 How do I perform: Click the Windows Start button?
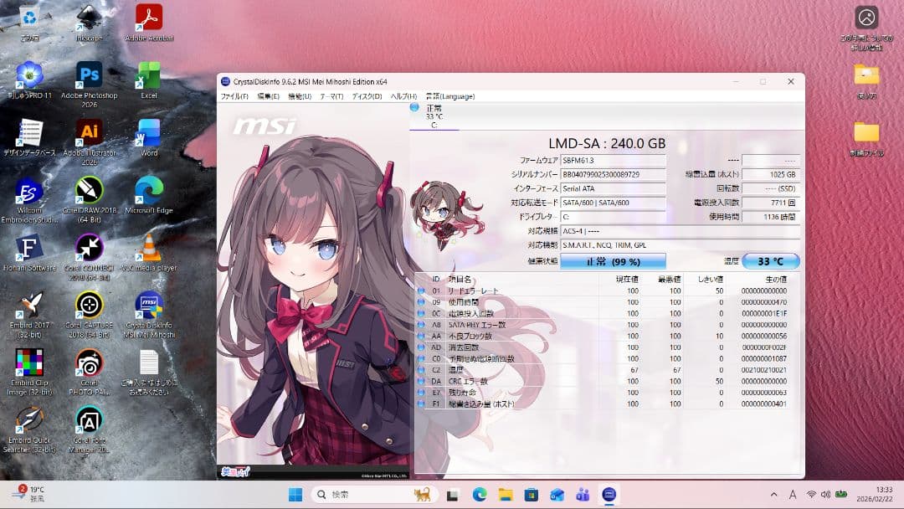[295, 494]
